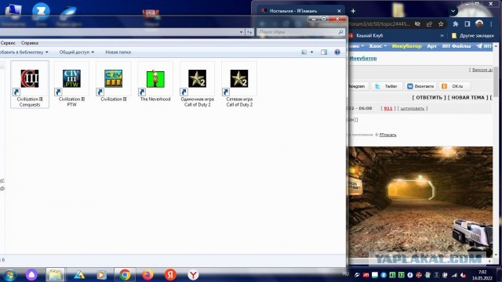Open the Сервис menu in Explorer
The image size is (502, 282).
pos(8,43)
